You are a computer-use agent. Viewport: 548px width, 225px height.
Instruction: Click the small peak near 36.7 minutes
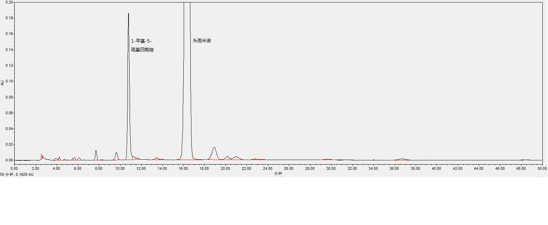(x=402, y=159)
